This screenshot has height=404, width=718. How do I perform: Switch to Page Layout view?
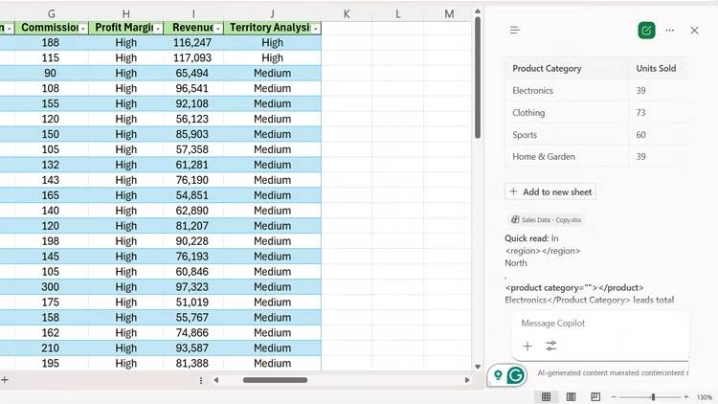click(x=571, y=396)
